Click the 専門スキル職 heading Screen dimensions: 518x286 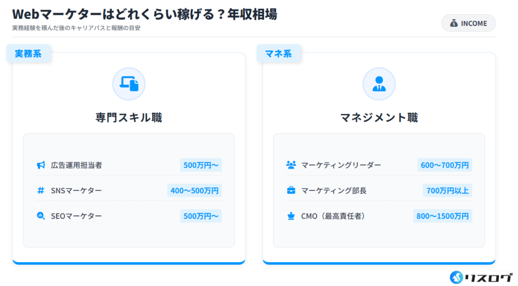click(x=128, y=118)
